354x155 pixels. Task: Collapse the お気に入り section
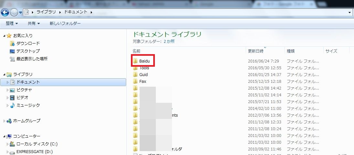4,36
